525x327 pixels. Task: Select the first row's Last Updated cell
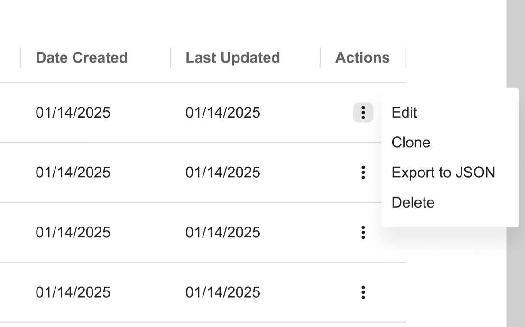click(223, 113)
